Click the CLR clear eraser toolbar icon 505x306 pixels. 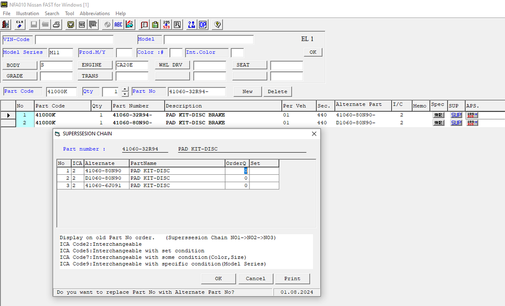click(x=20, y=25)
